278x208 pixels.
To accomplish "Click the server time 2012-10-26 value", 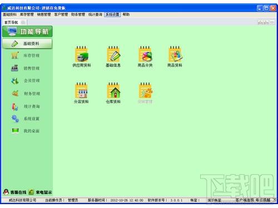I will pos(127,200).
